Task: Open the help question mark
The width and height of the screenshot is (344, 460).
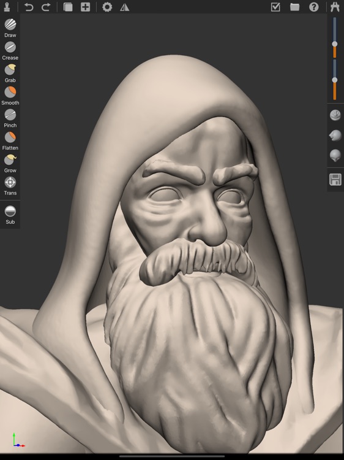Action: 314,7
